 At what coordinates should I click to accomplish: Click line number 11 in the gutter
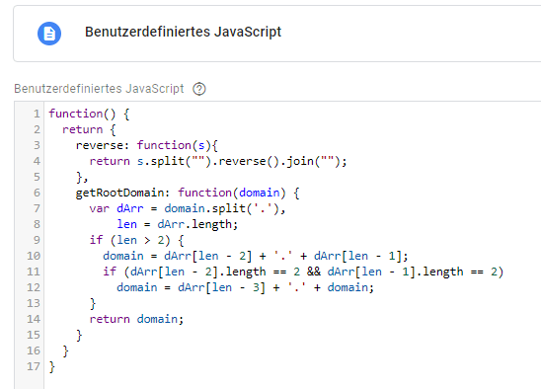[34, 272]
